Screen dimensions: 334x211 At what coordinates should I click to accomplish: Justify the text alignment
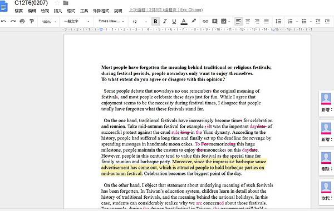click(267, 21)
